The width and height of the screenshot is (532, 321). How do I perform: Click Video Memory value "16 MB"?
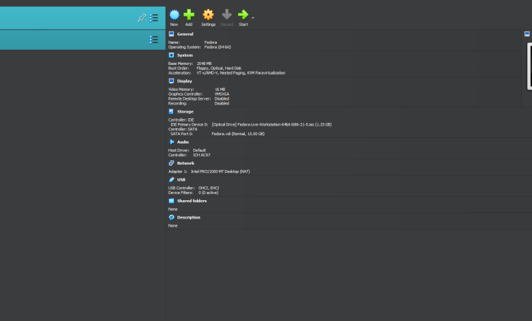[220, 89]
